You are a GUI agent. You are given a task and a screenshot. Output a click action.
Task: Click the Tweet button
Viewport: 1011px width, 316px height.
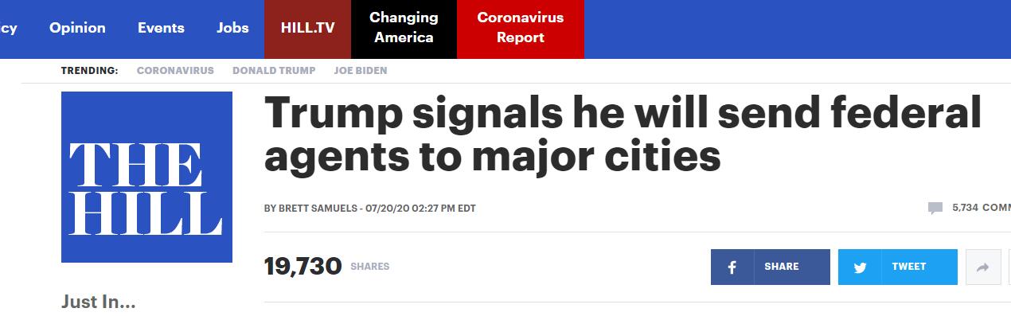click(898, 267)
